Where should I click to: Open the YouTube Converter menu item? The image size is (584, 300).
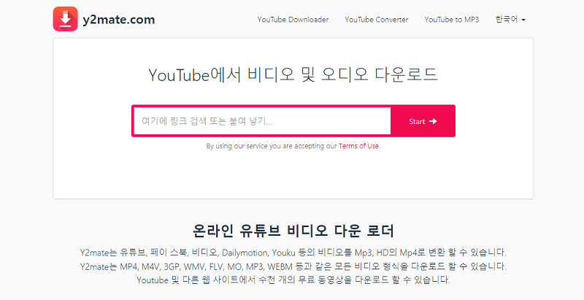pos(377,20)
